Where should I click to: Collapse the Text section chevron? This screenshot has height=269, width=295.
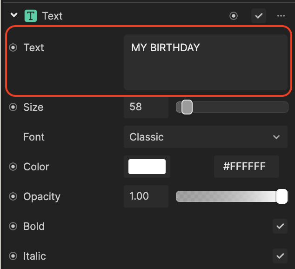point(14,15)
